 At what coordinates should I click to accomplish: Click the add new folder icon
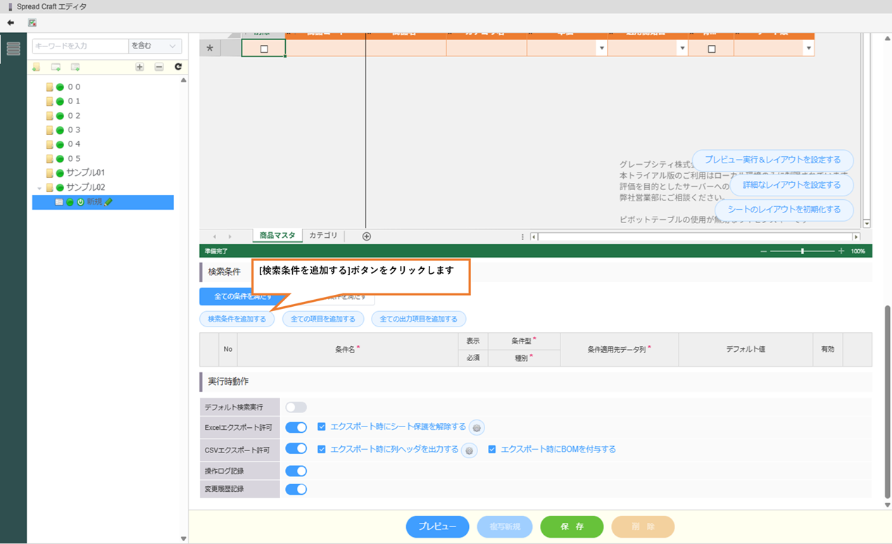click(x=36, y=67)
